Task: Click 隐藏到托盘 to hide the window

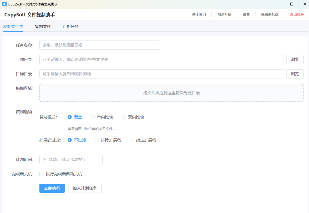Action: pos(270,14)
